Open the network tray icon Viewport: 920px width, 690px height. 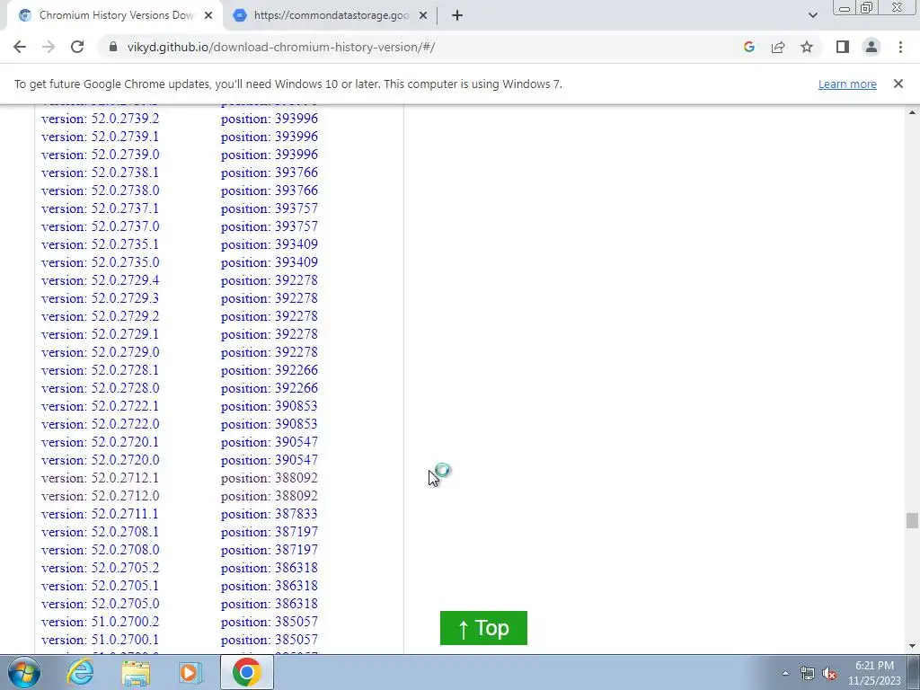coord(808,673)
